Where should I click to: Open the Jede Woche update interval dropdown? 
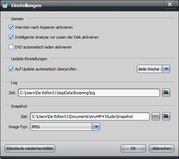click(153, 69)
